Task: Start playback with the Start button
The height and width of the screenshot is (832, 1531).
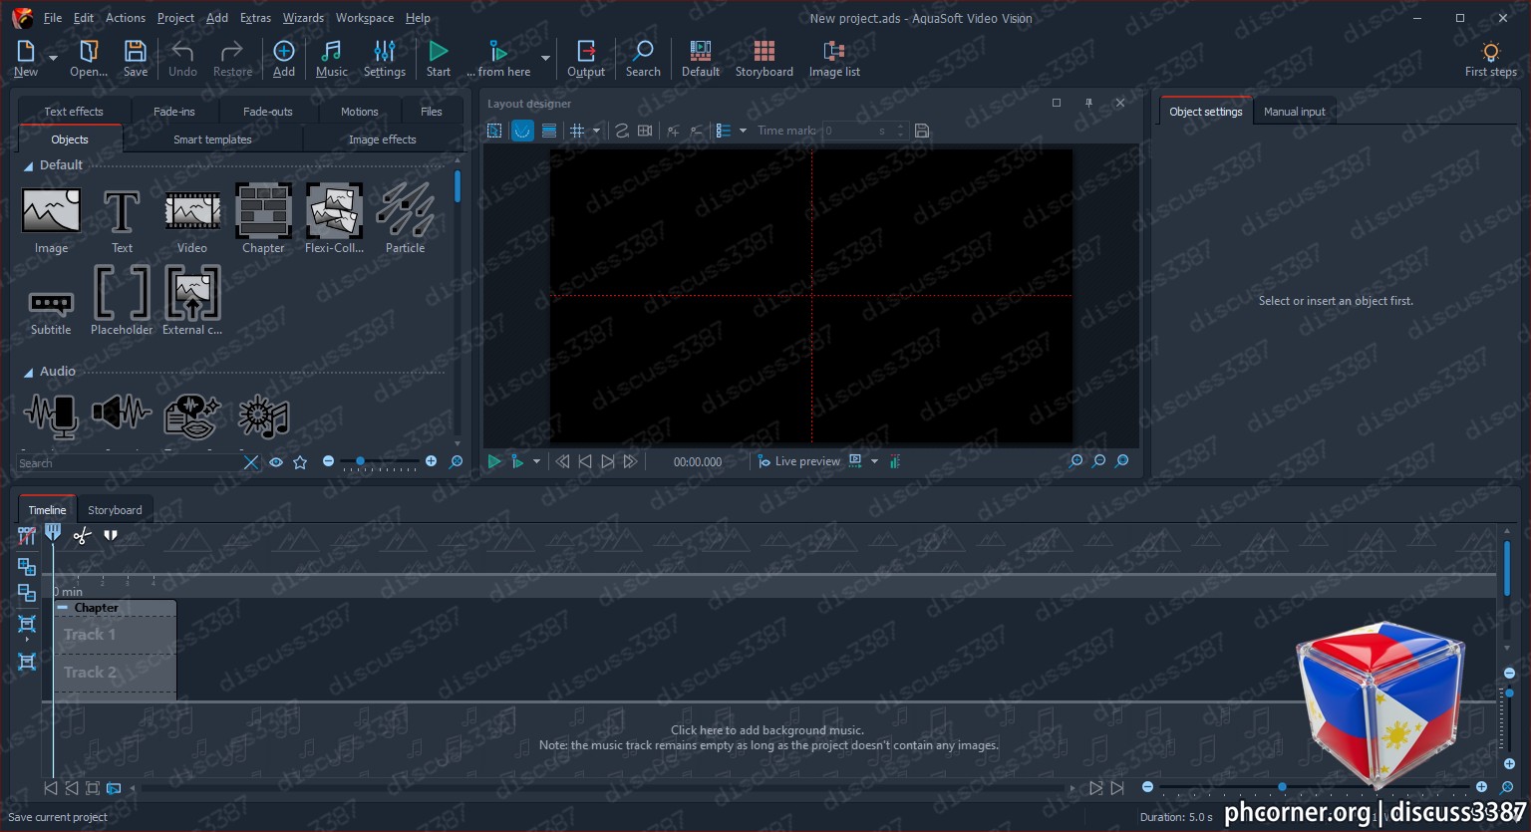Action: coord(439,59)
